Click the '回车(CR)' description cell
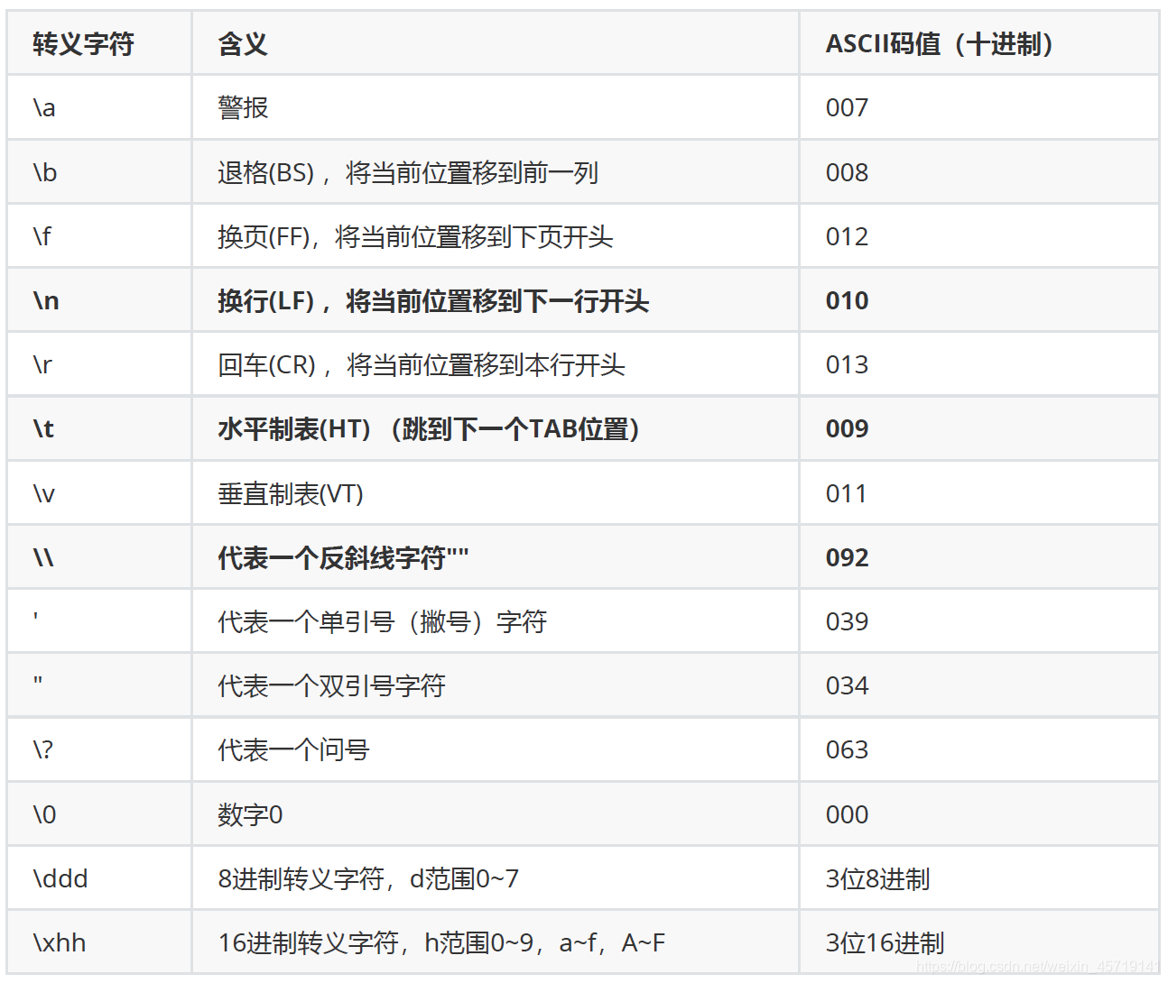The image size is (1168, 983). click(495, 364)
